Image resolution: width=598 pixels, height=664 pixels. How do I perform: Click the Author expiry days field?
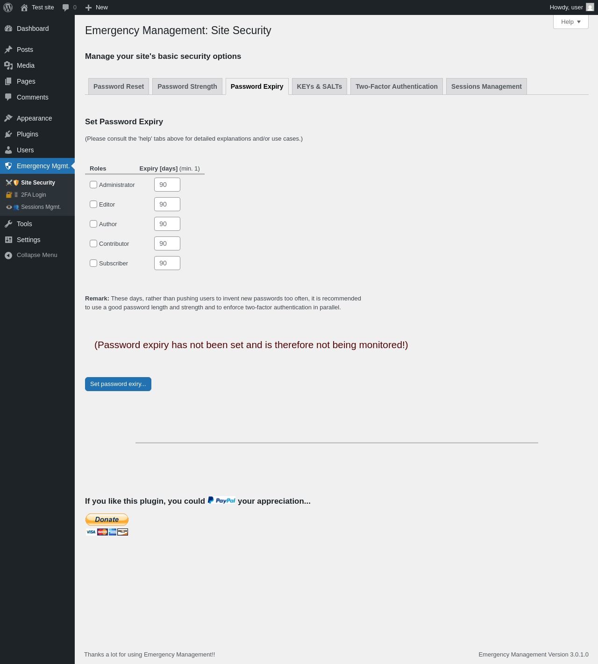coord(167,224)
